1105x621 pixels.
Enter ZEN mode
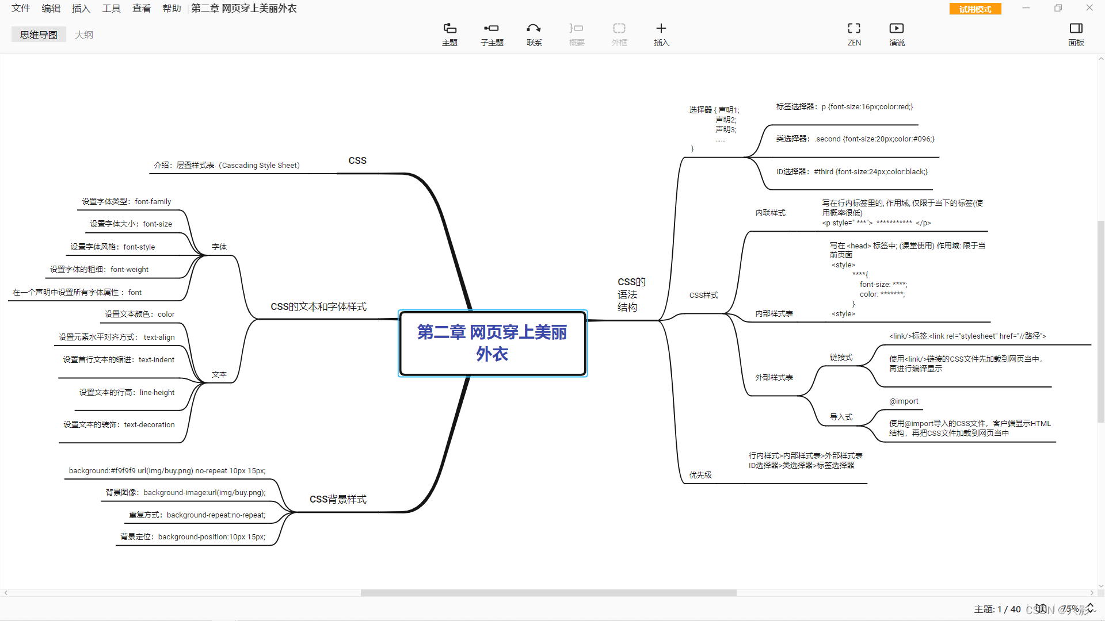click(x=854, y=34)
